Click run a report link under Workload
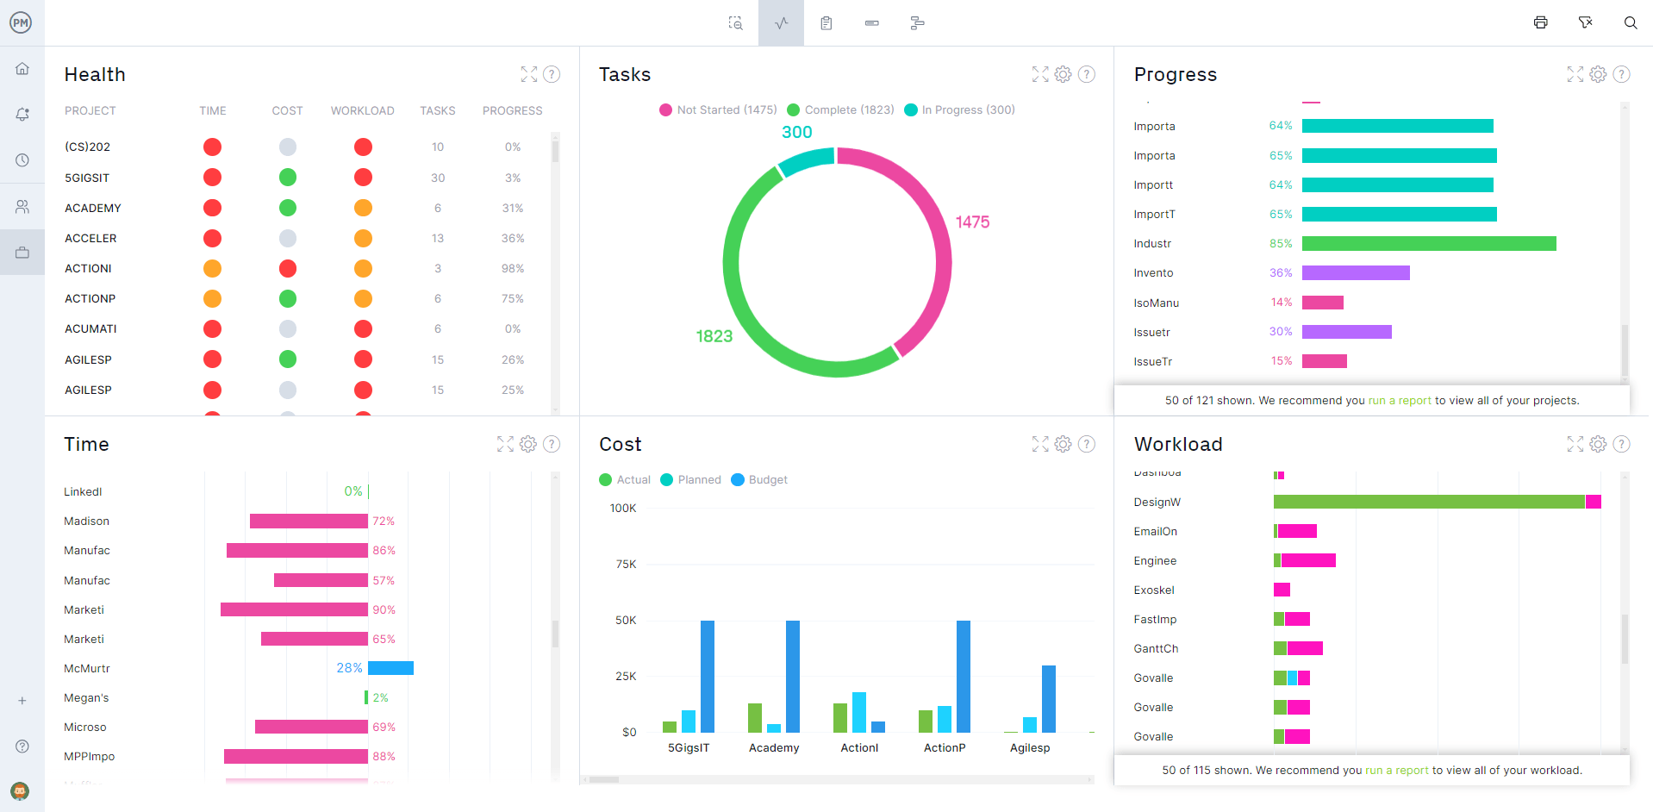The height and width of the screenshot is (812, 1653). point(1397,770)
